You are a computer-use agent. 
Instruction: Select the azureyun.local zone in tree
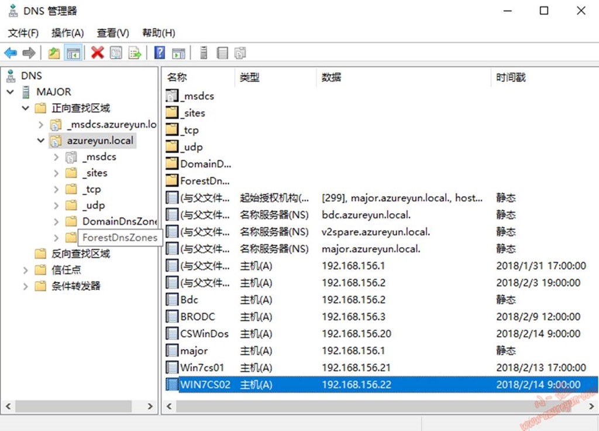(100, 141)
